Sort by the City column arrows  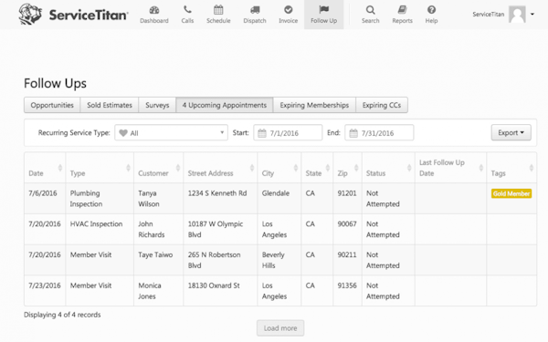[296, 168]
